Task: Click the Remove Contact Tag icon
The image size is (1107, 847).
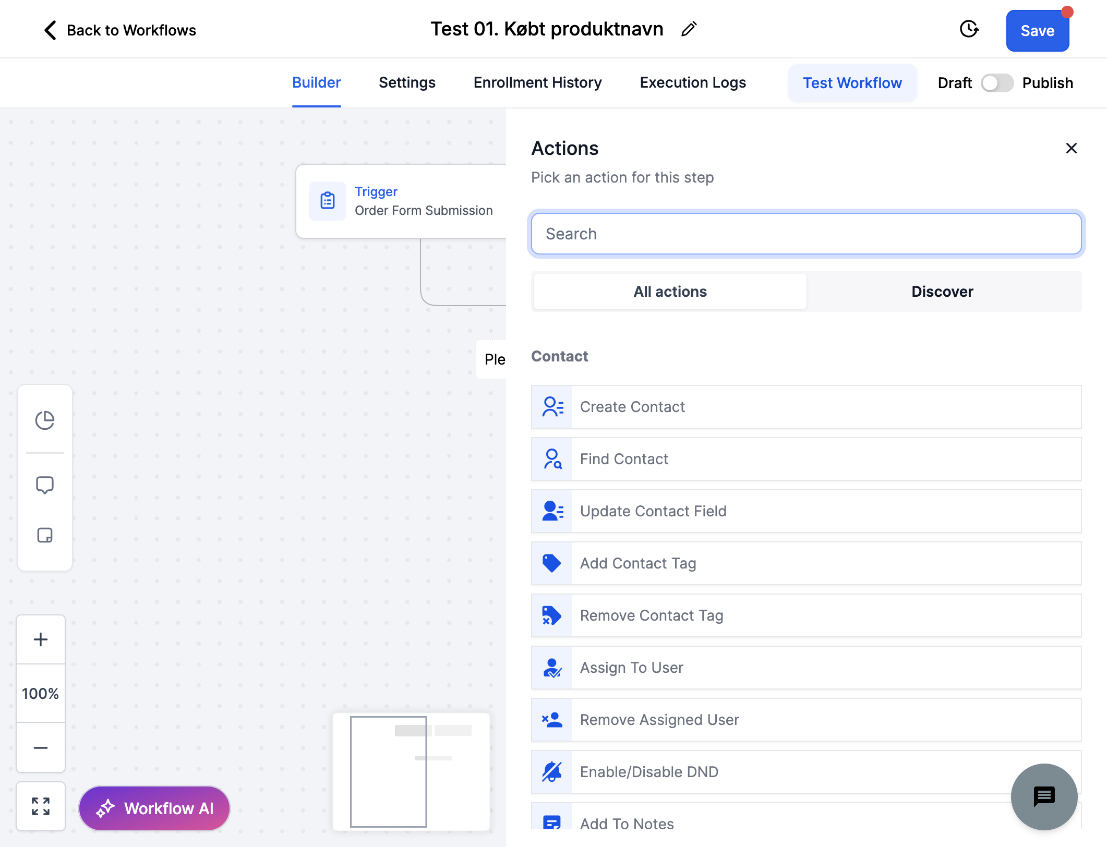Action: pos(552,615)
